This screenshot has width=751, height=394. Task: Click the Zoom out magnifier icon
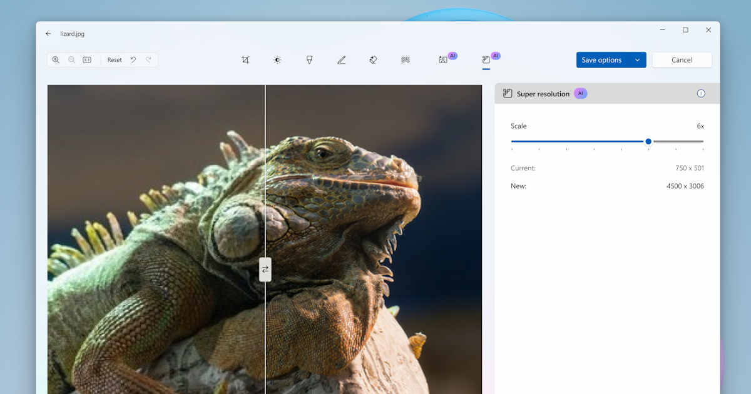tap(71, 59)
